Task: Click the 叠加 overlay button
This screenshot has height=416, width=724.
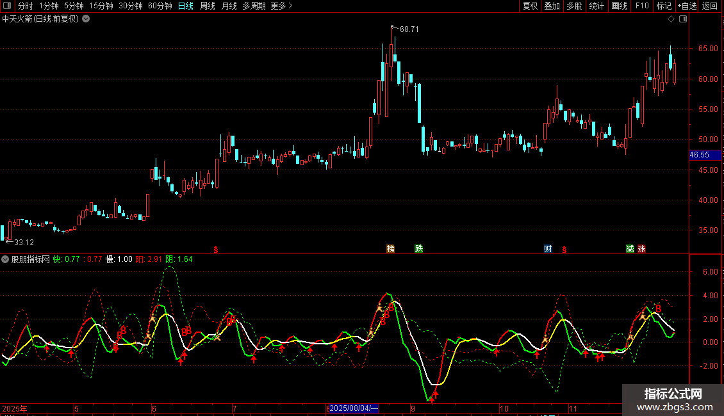Action: (x=552, y=6)
